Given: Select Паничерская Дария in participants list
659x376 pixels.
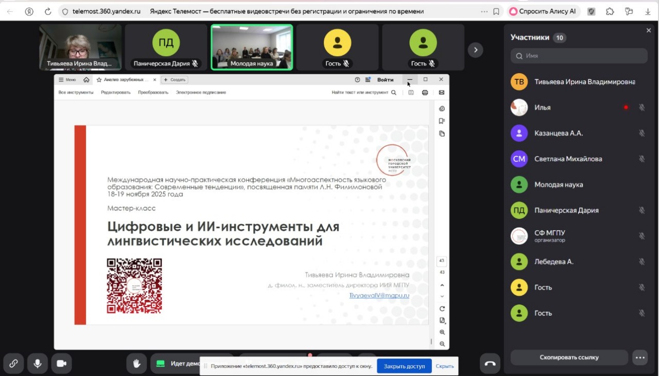Looking at the screenshot, I should tap(566, 210).
